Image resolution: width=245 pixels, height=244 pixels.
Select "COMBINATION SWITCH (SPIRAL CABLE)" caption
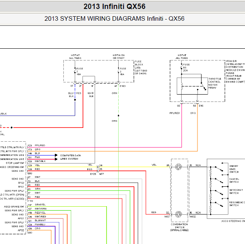pyautogui.click(x=179, y=227)
